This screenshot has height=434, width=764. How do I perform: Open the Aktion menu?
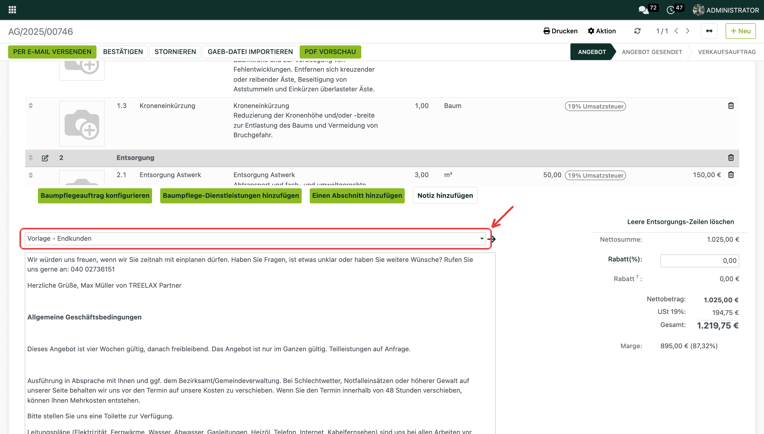coord(602,31)
